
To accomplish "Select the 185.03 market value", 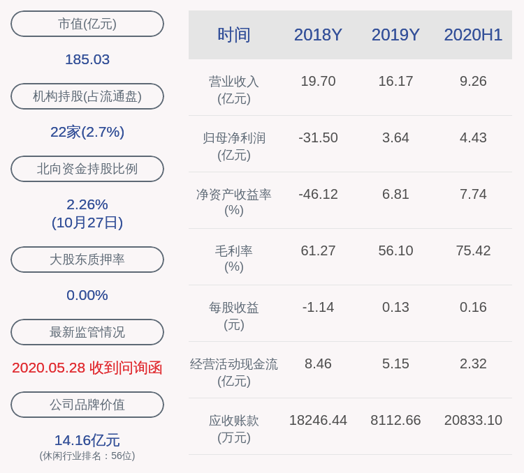I will coord(87,59).
